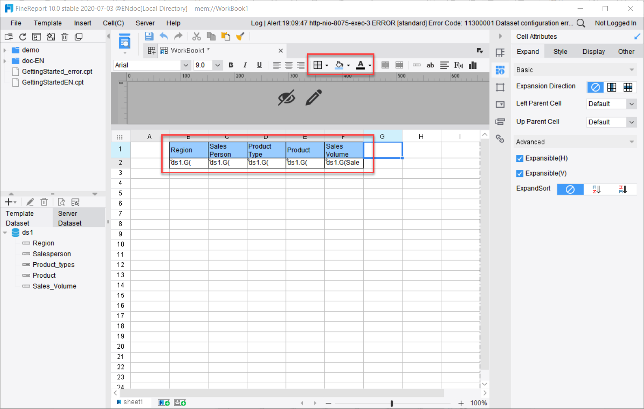This screenshot has width=644, height=409.
Task: Toggle italic formatting
Action: 245,65
